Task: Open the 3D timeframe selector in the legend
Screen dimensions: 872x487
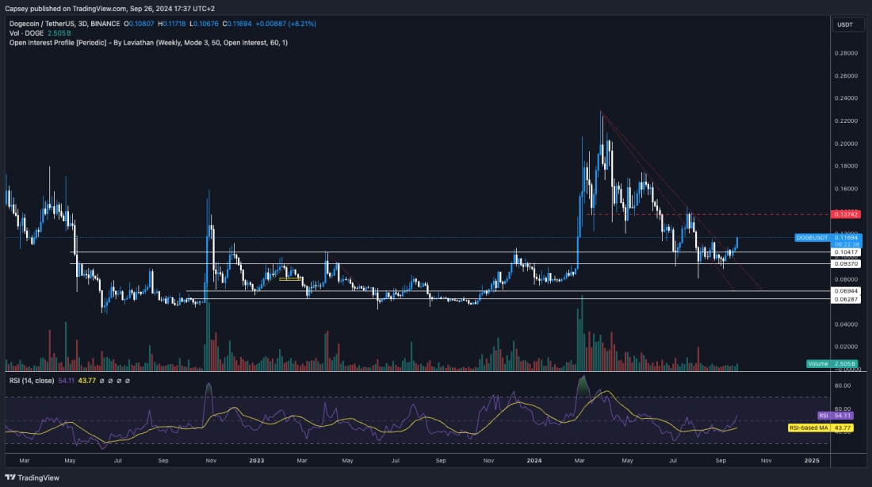Action: click(84, 25)
